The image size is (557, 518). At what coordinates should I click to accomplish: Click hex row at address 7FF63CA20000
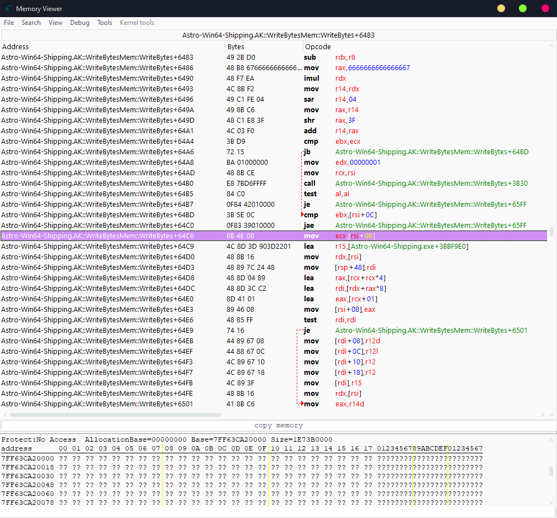coord(28,458)
